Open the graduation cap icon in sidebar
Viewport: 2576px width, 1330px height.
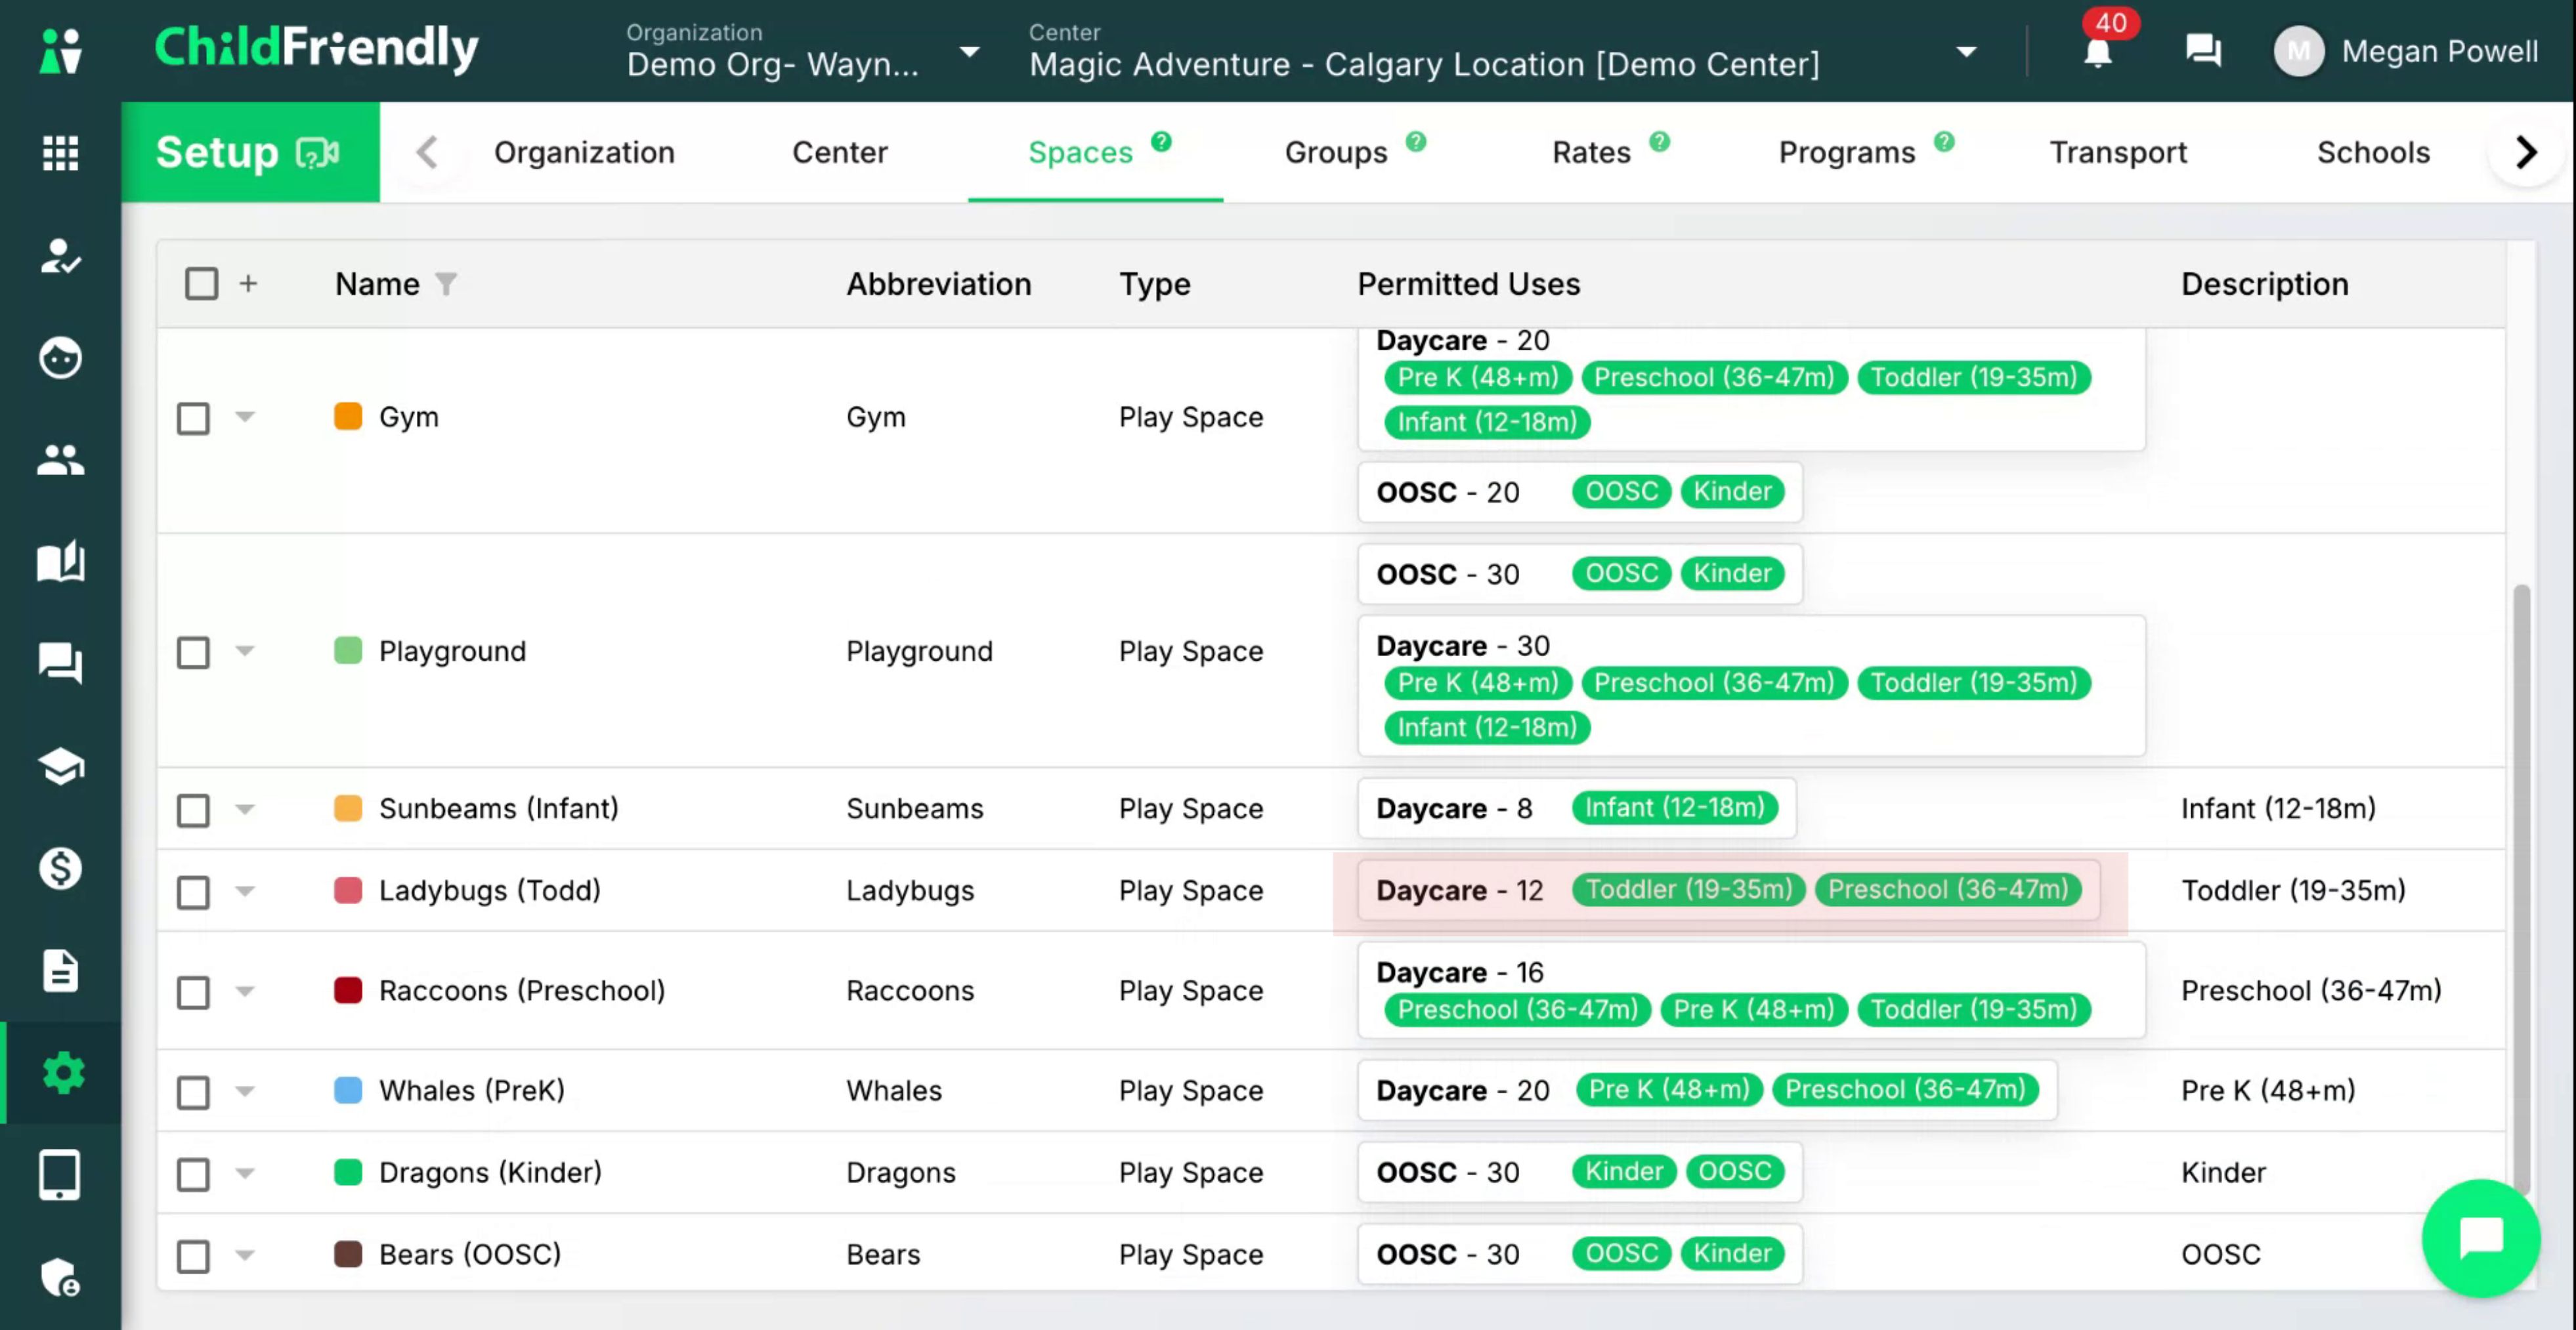tap(60, 766)
